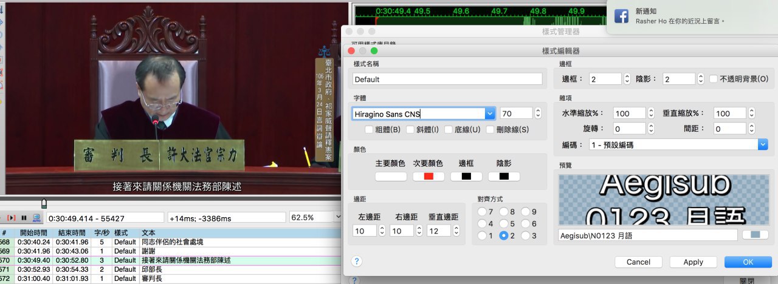778x284 pixels.
Task: Click the 樣式名稱 Default name field
Action: (x=447, y=79)
